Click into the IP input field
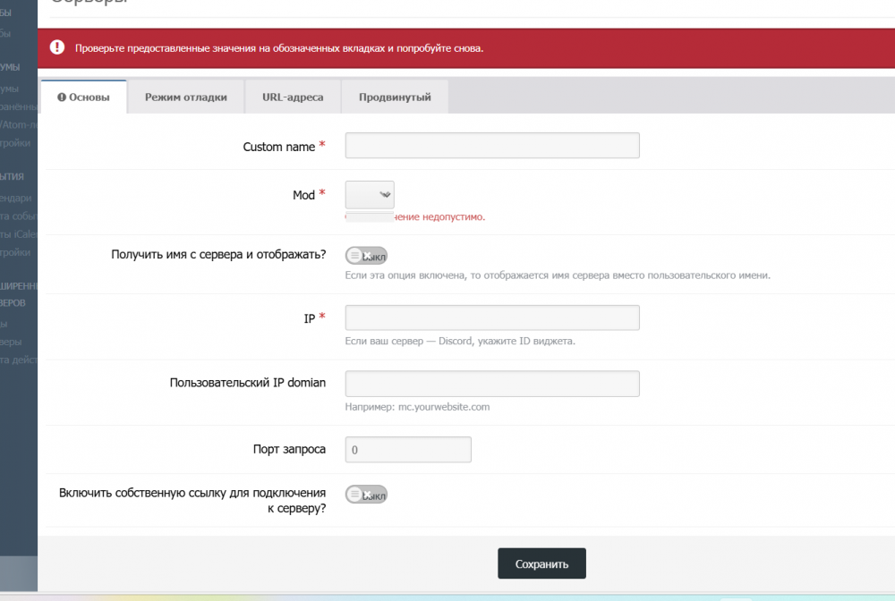 click(x=492, y=318)
